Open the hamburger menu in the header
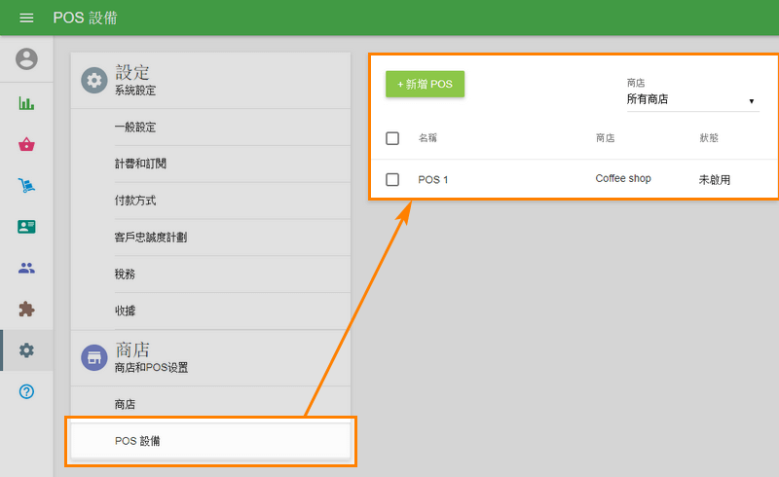Image resolution: width=779 pixels, height=477 pixels. pos(26,18)
